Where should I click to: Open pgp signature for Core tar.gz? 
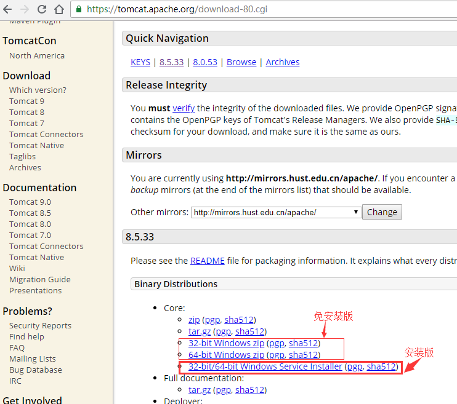[x=223, y=331]
